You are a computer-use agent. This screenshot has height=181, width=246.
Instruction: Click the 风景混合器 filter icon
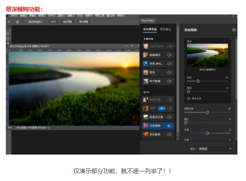(145, 117)
